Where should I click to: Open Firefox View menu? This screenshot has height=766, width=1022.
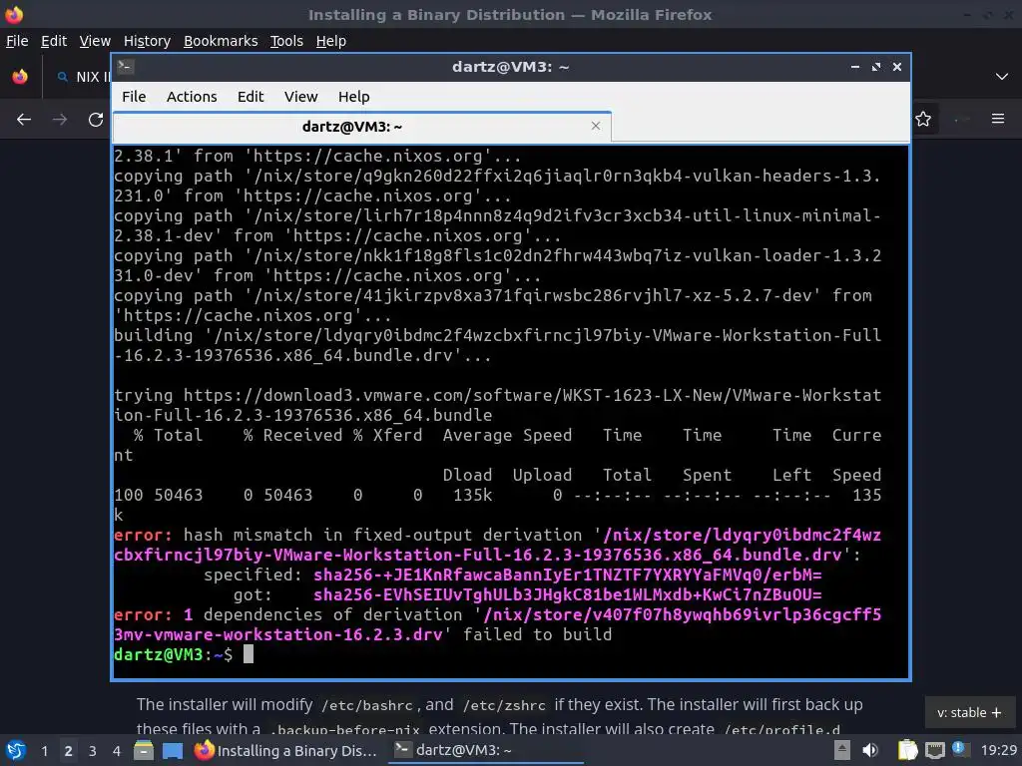point(95,41)
